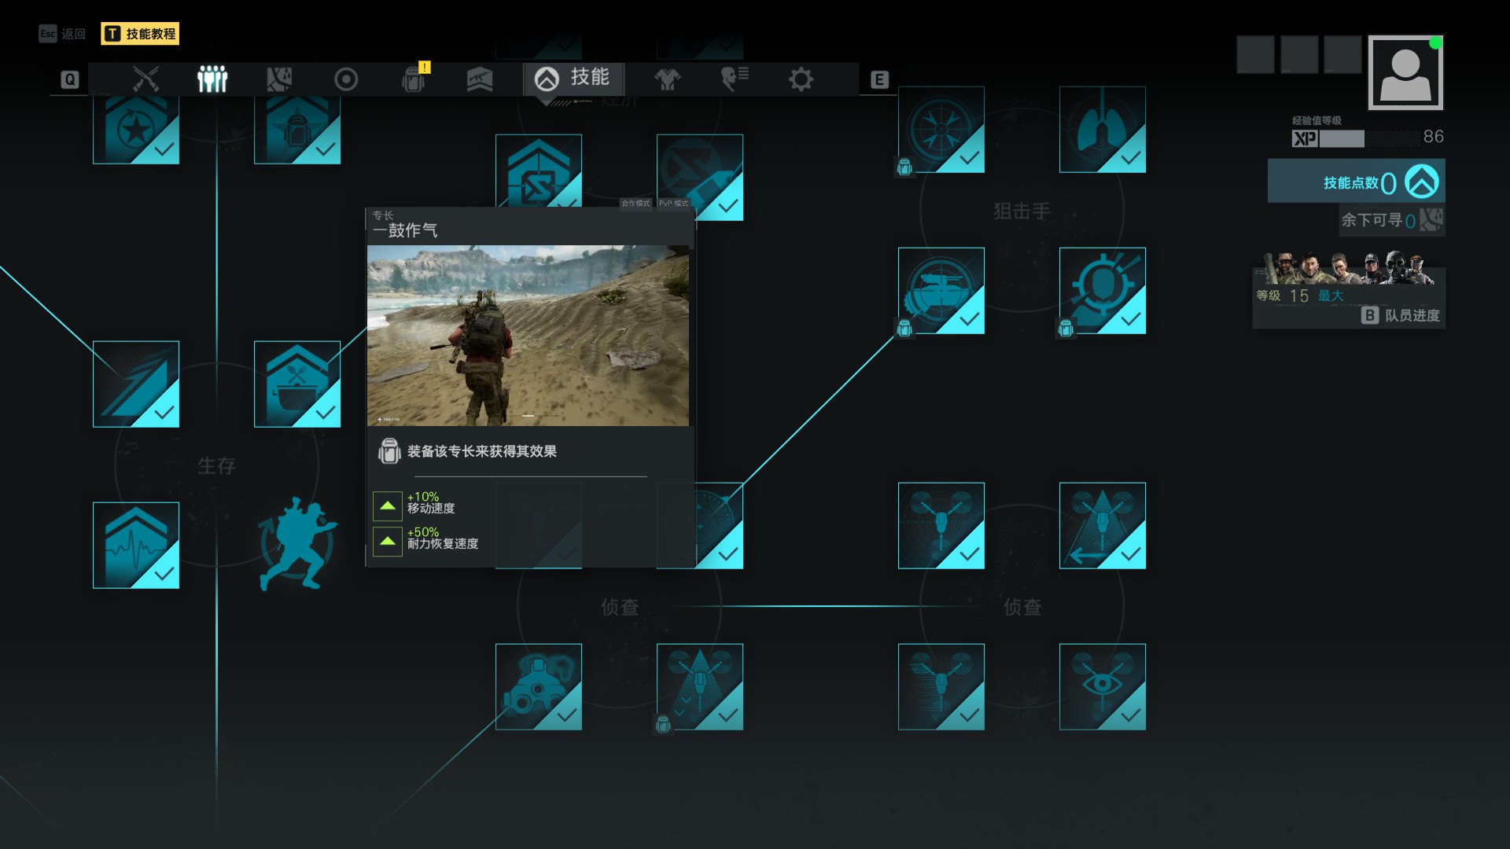Select the character outfit shirt tab
1510x849 pixels.
tap(667, 79)
